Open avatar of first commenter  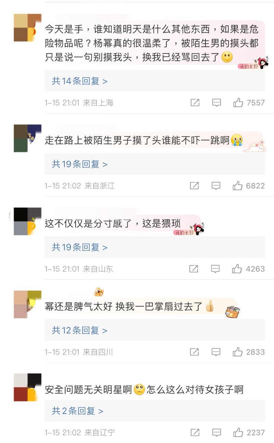(27, 28)
